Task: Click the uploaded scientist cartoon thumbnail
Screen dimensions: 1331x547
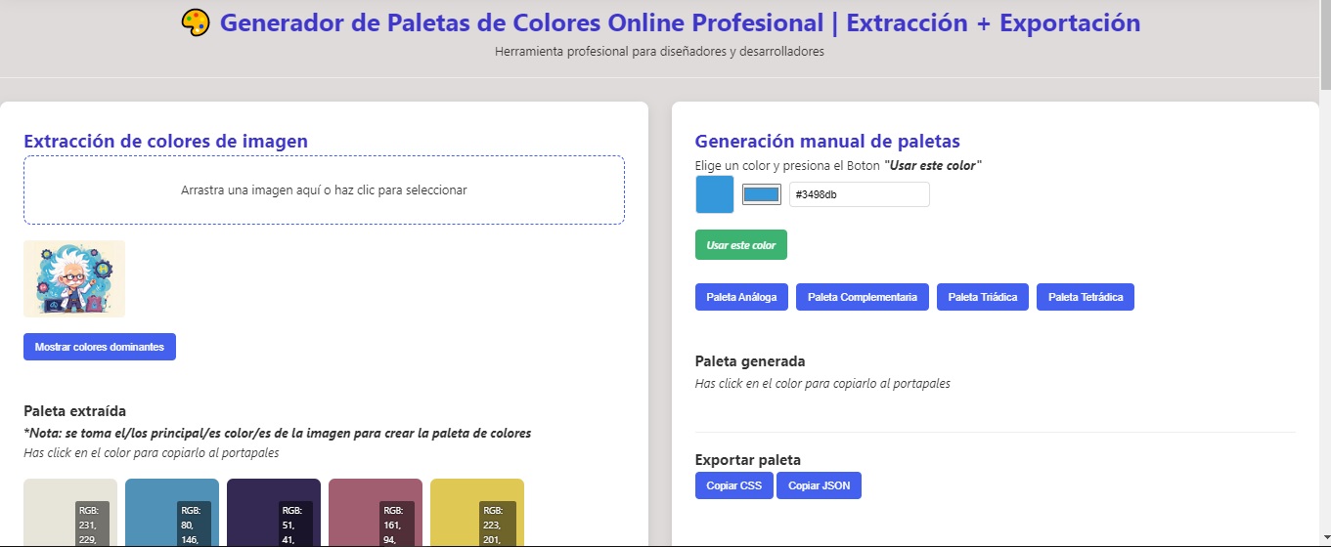Action: (x=74, y=278)
